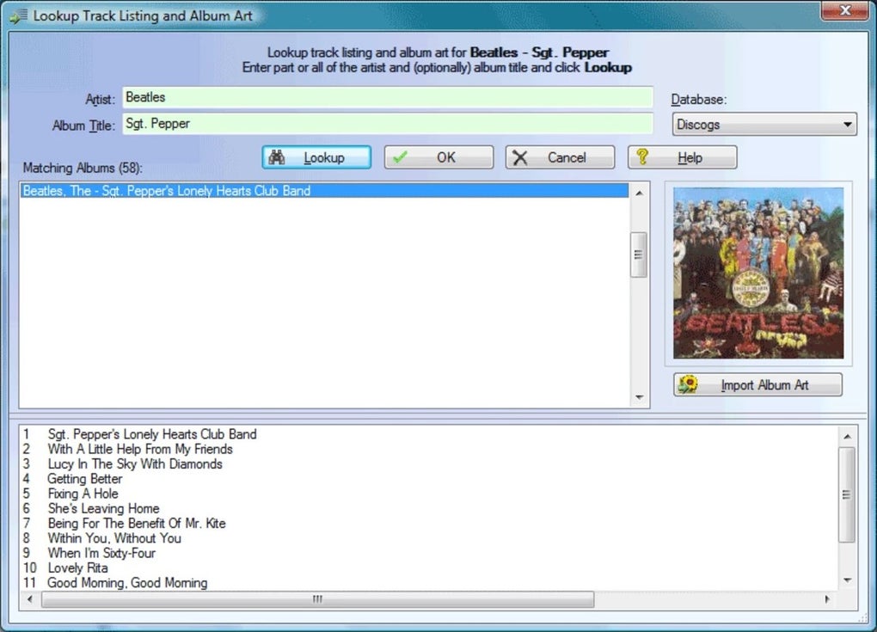The height and width of the screenshot is (632, 877).
Task: Cancel the track listing lookup
Action: [559, 156]
